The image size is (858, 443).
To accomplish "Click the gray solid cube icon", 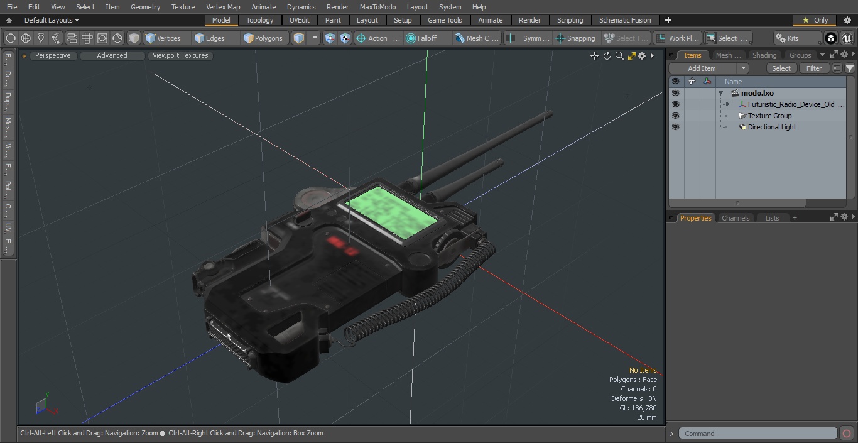I will point(134,38).
